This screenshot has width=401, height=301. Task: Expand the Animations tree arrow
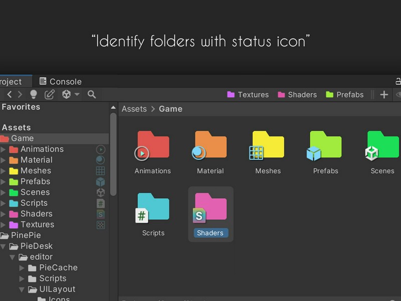click(x=3, y=149)
